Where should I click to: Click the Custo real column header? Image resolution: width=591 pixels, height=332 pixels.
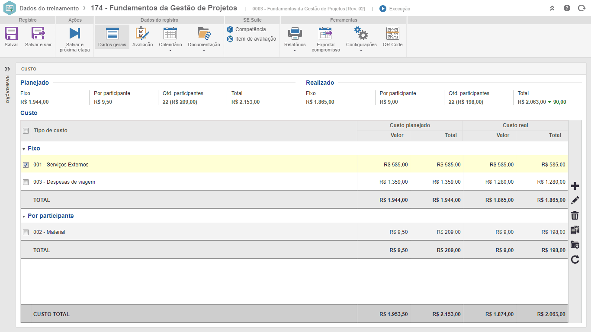tap(515, 125)
